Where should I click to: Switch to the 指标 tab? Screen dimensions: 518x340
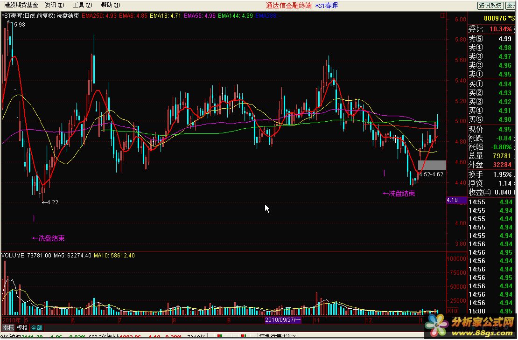[8, 328]
